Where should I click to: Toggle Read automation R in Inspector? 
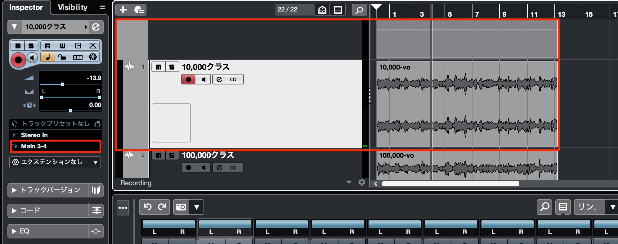(48, 46)
